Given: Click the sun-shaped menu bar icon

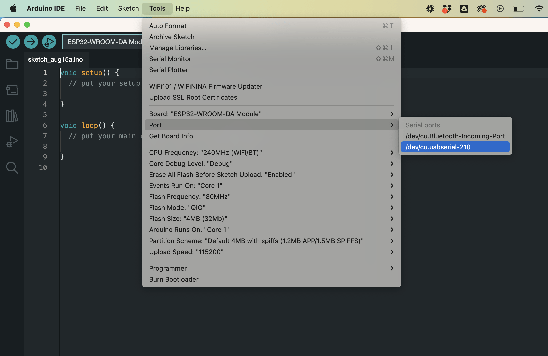Looking at the screenshot, I should (x=430, y=9).
